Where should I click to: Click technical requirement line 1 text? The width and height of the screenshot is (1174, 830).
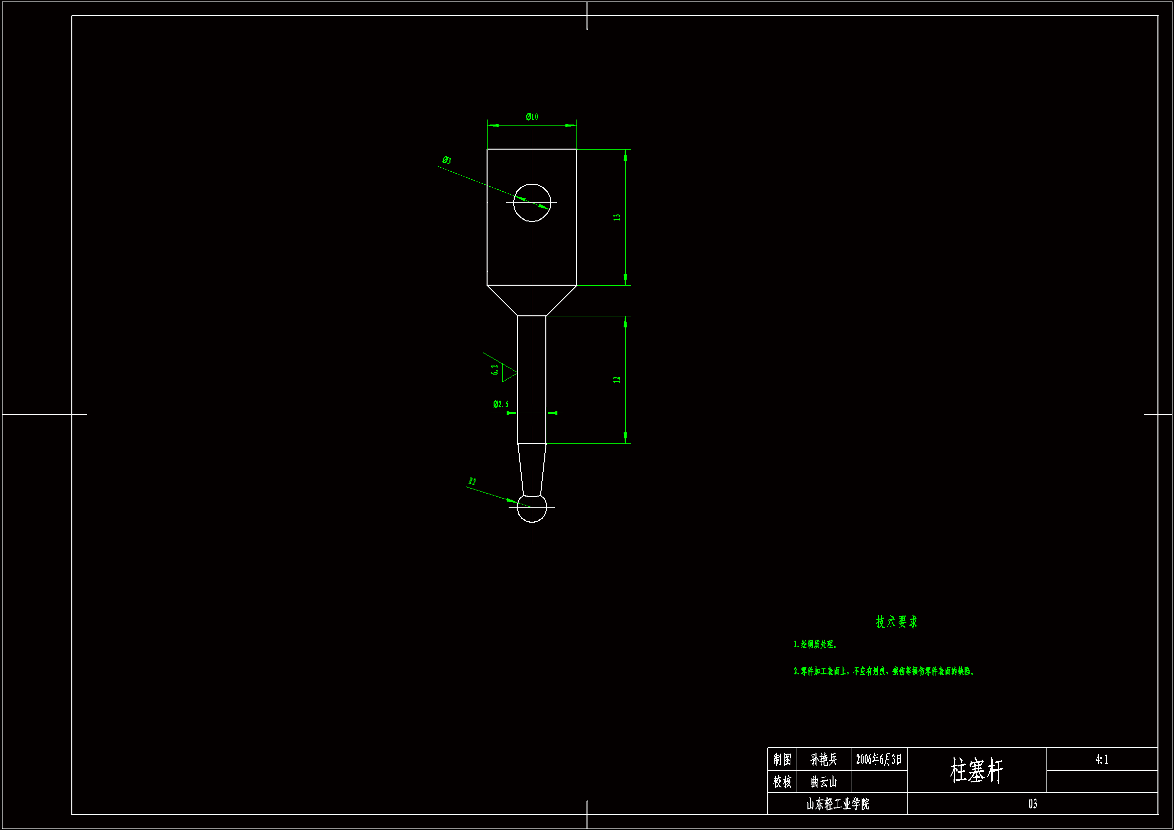click(x=815, y=644)
